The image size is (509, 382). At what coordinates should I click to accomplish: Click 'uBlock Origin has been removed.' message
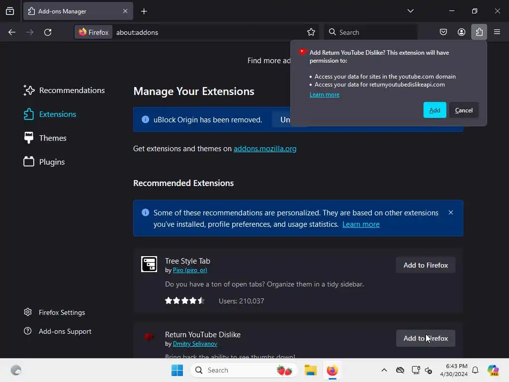(x=208, y=119)
